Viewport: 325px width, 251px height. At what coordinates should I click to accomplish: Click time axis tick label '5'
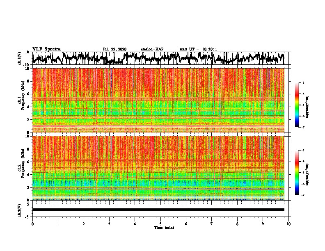click(x=160, y=224)
